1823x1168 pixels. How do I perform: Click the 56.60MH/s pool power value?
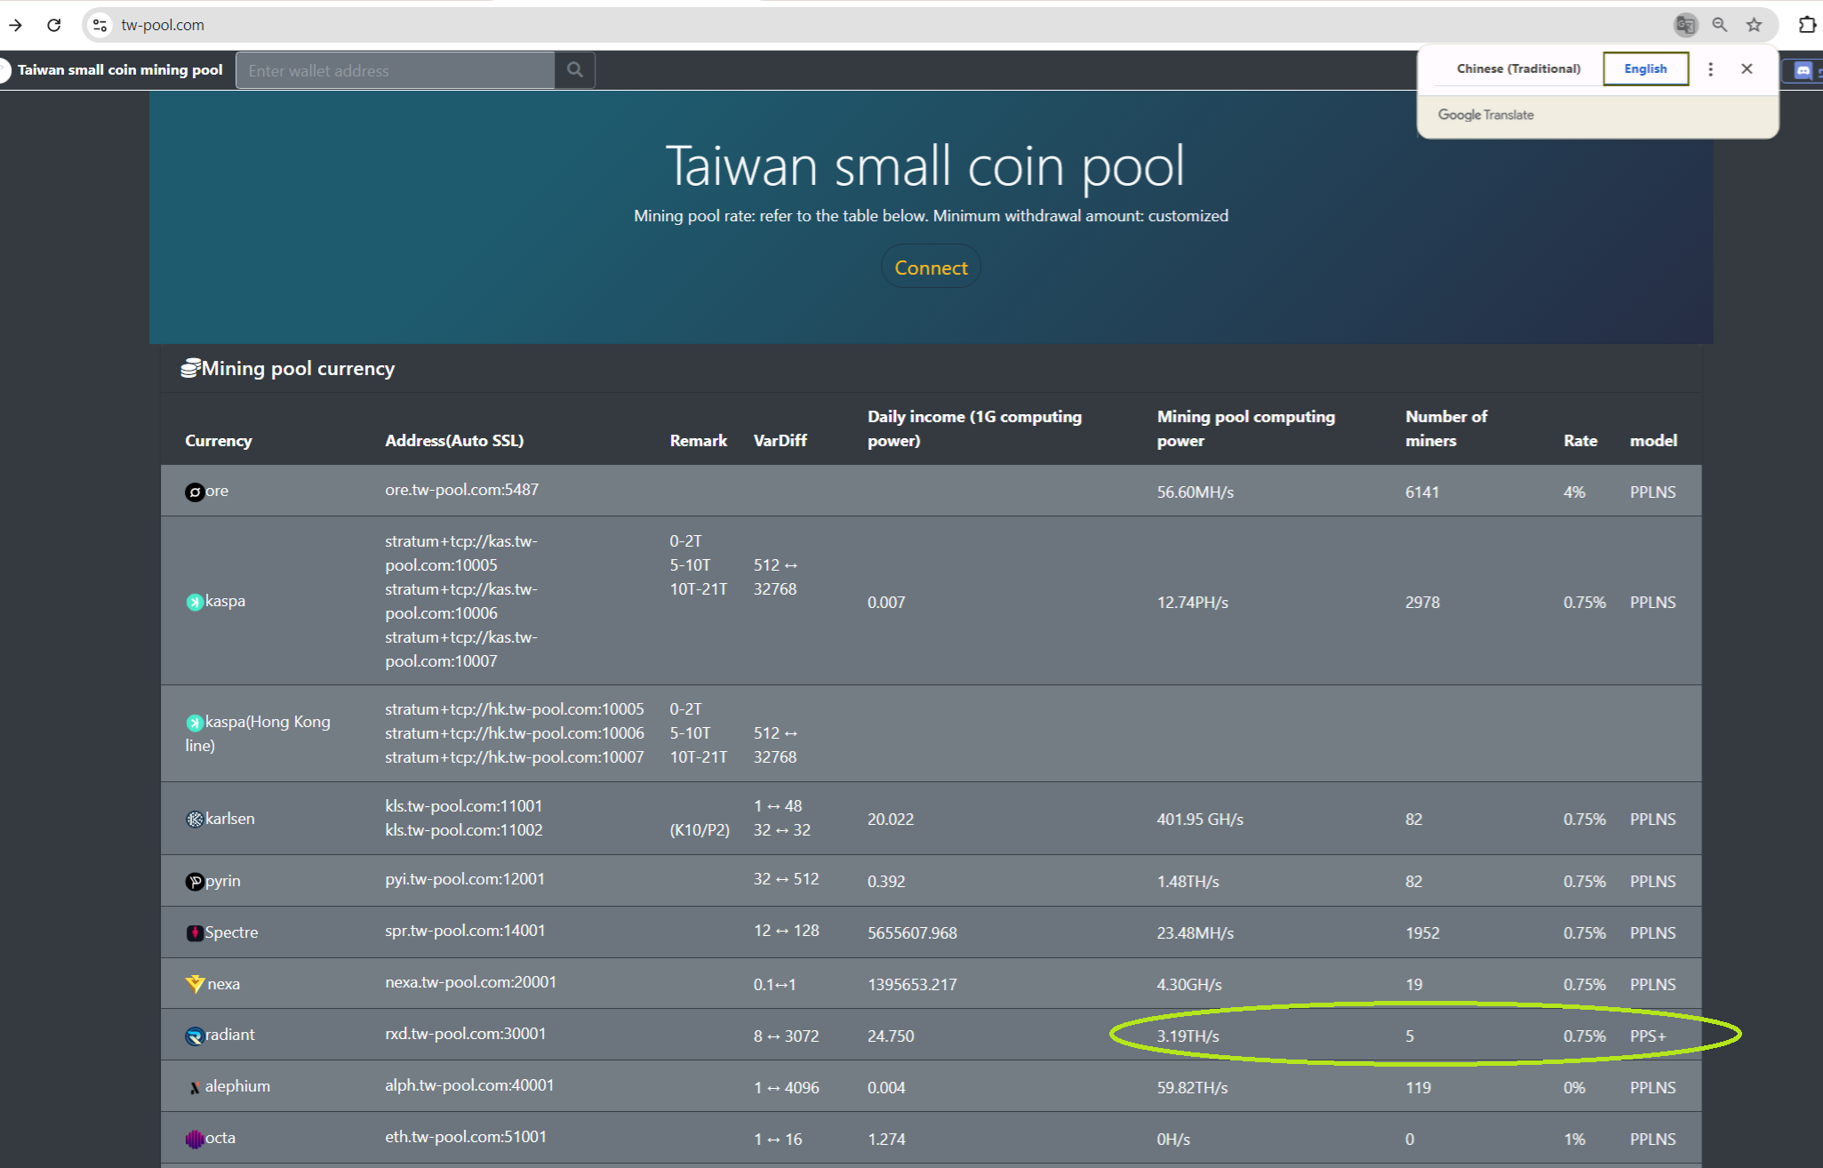1195,492
